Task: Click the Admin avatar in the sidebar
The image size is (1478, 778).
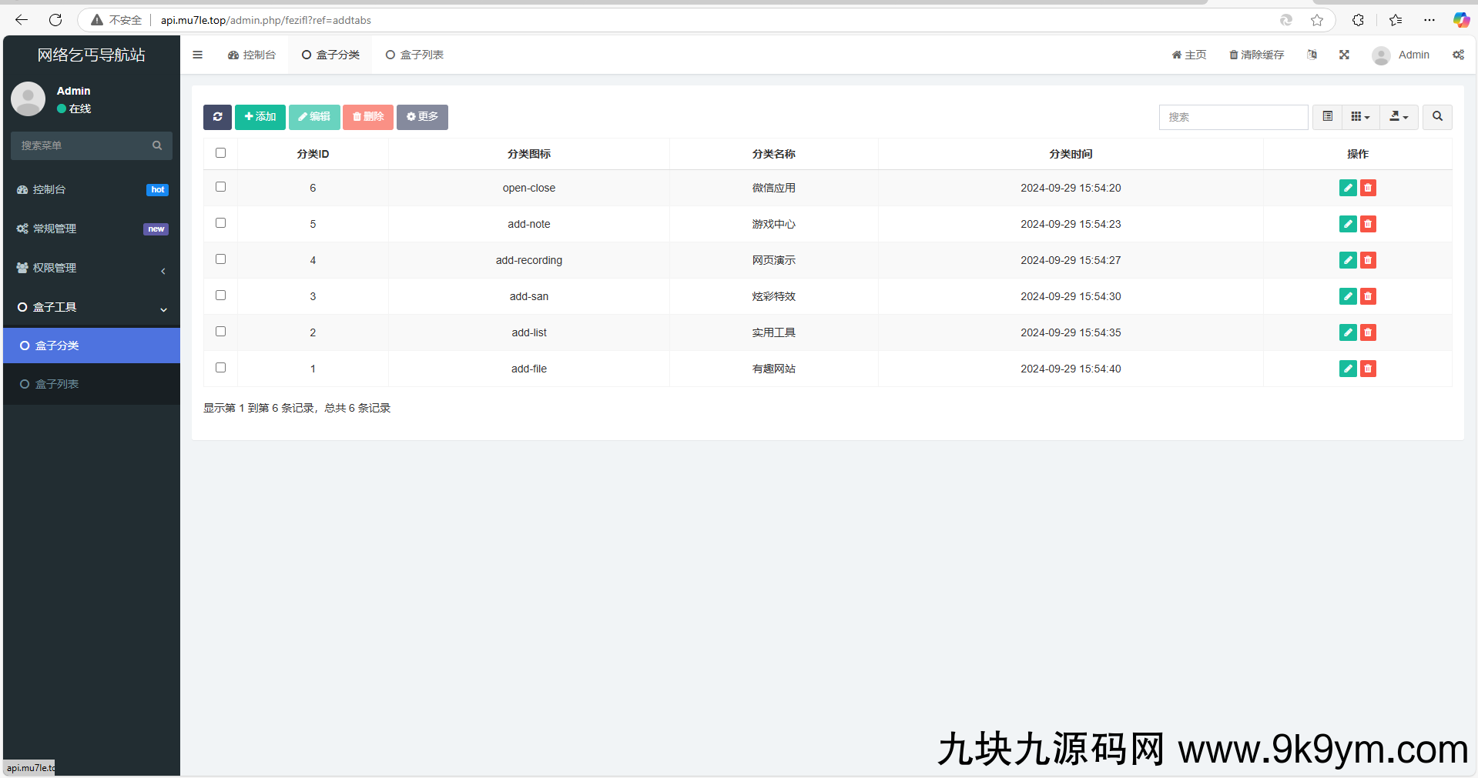Action: 28,99
